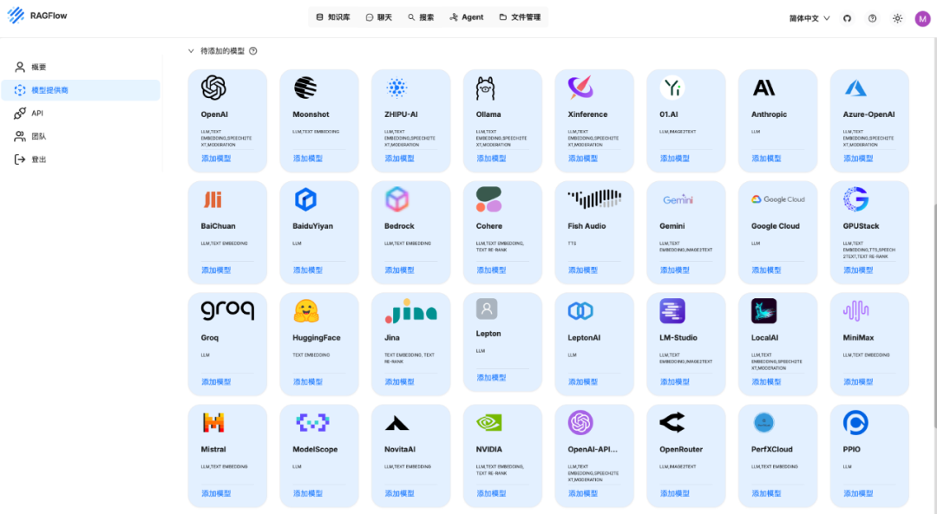Show the 待添加的模型 help tooltip icon
Screen dimensions: 937x514
(x=253, y=51)
